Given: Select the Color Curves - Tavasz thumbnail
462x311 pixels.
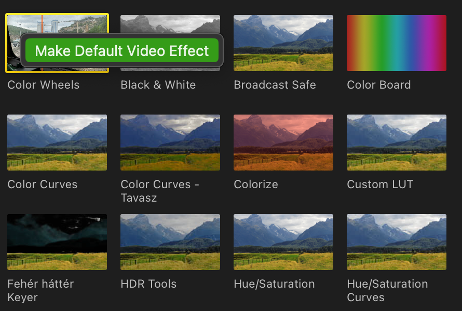Looking at the screenshot, I should tap(170, 143).
